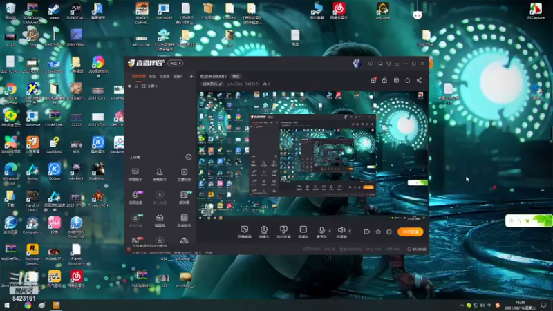553x311 pixels.
Task: Open the shop icon in room header
Action: (x=396, y=80)
